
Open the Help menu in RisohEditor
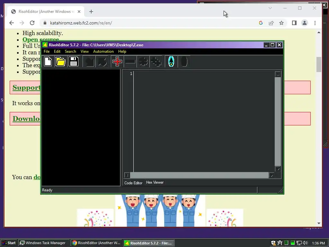(x=122, y=51)
